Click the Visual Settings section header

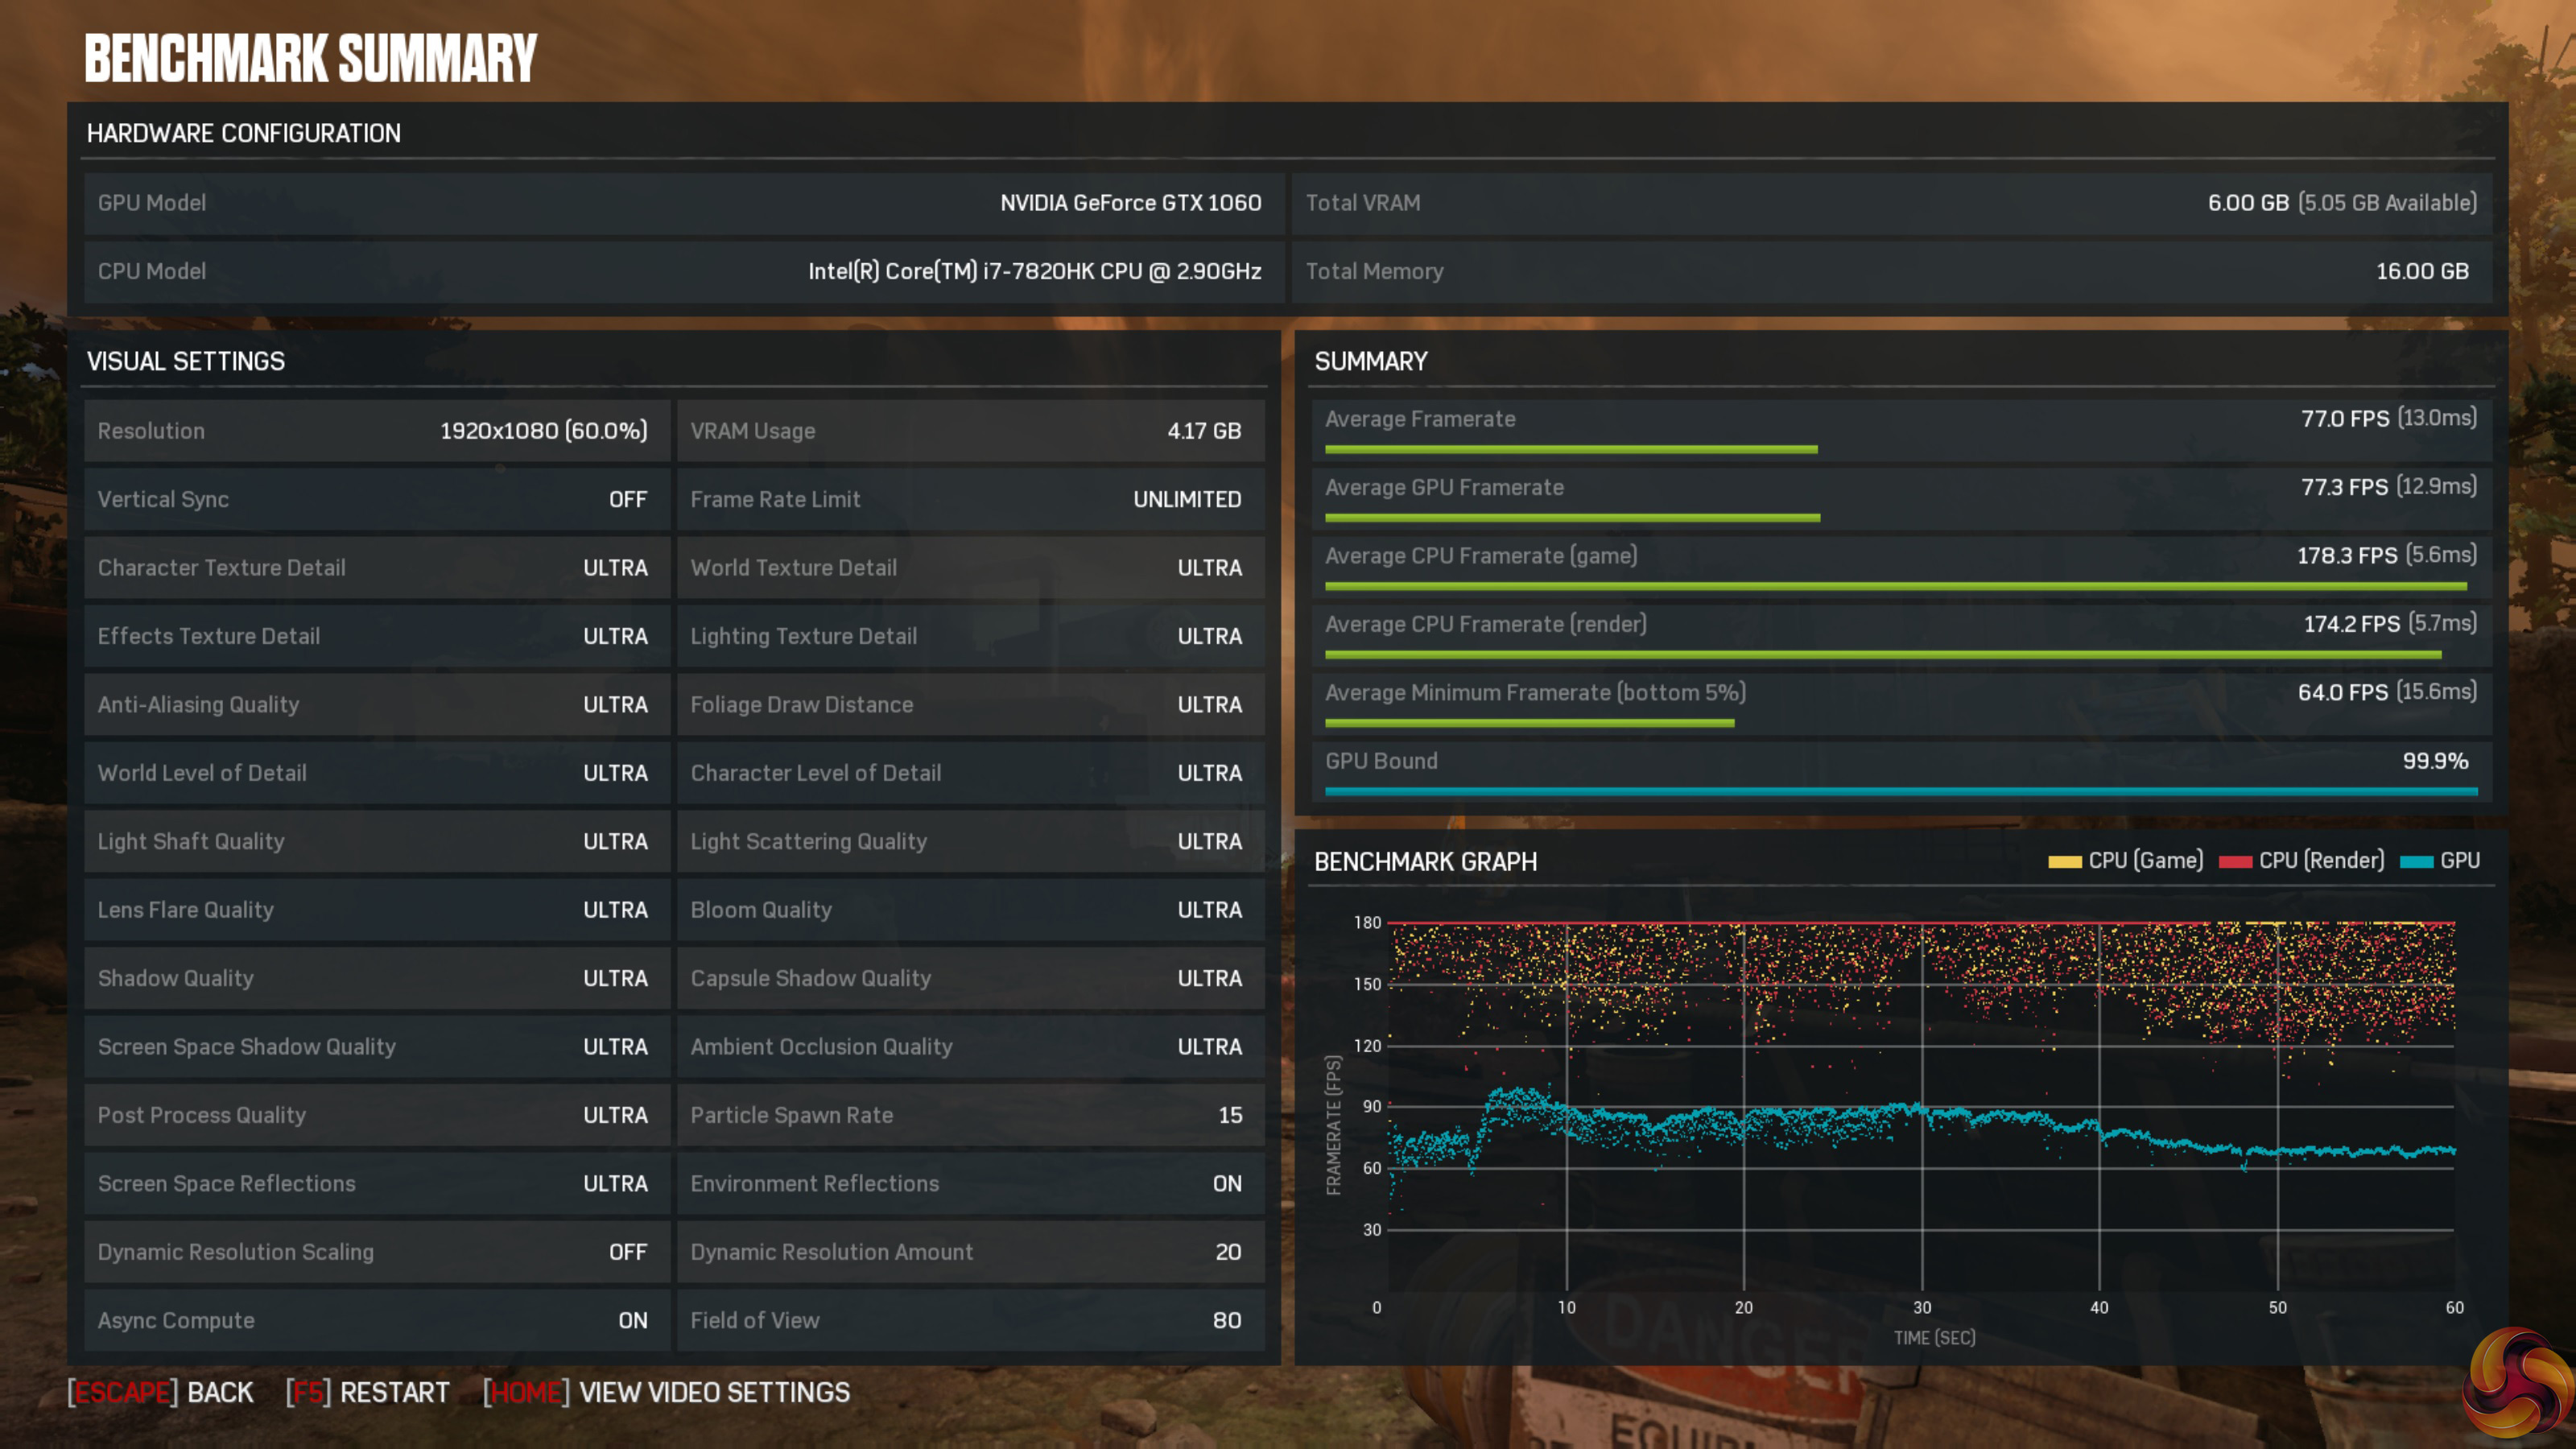(x=186, y=361)
